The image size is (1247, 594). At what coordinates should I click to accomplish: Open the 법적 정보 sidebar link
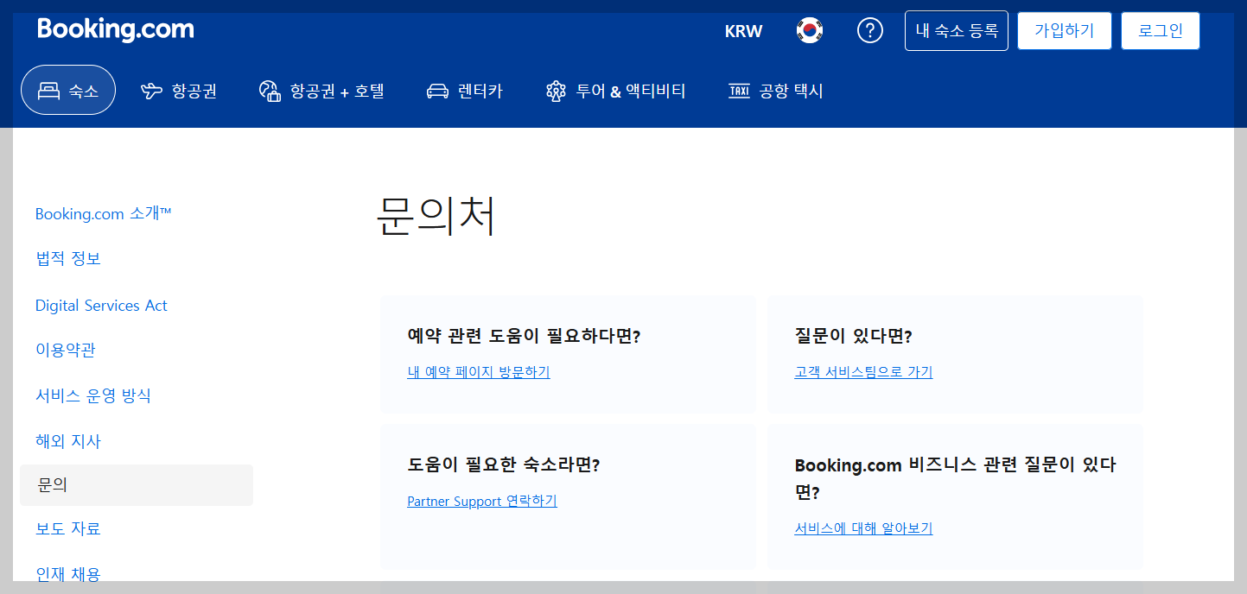click(x=68, y=258)
